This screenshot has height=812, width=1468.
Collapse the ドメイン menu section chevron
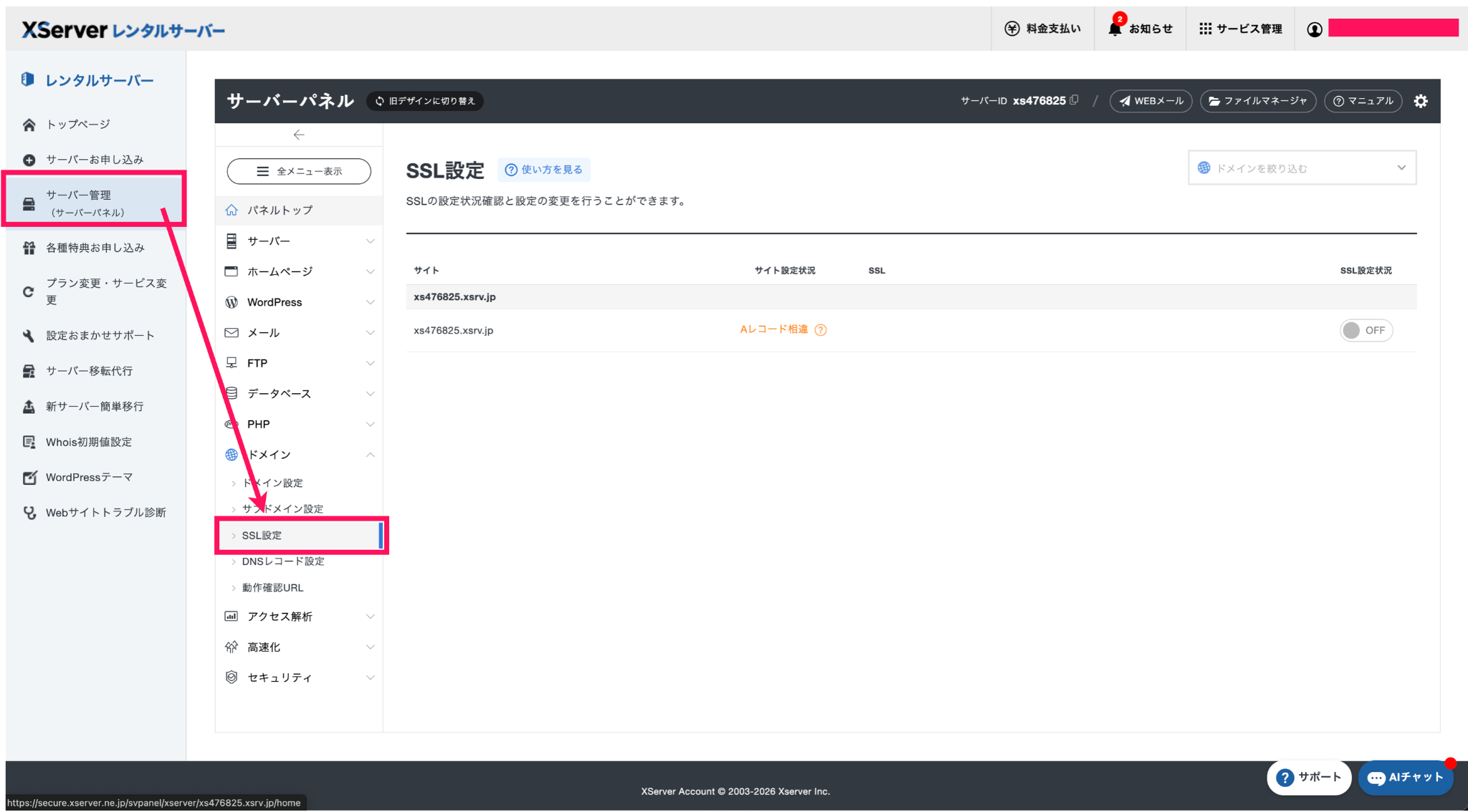pos(370,455)
